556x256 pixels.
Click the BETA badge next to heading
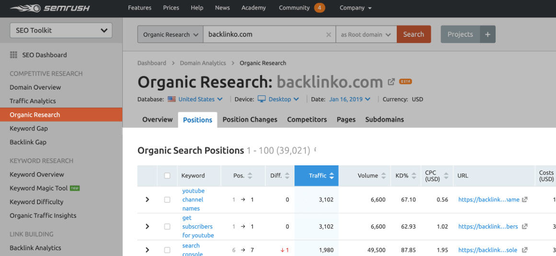tap(405, 81)
